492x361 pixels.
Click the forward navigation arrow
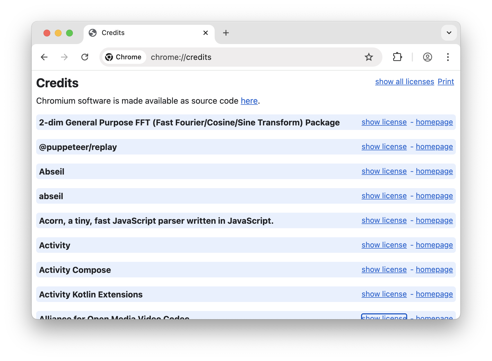[x=64, y=57]
